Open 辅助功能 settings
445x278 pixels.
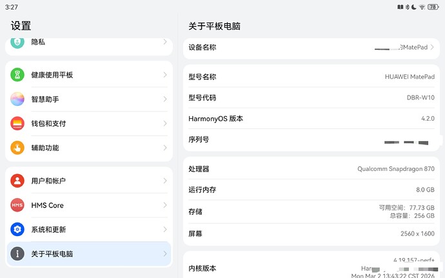[x=89, y=148]
